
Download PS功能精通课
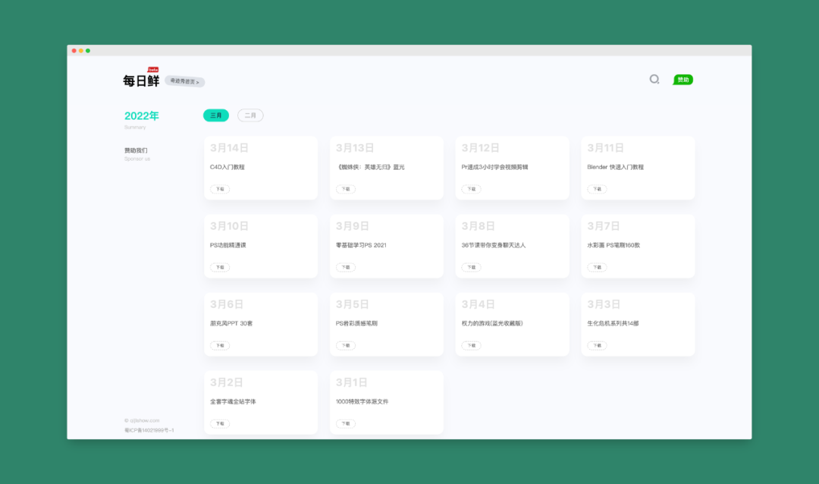pyautogui.click(x=220, y=267)
